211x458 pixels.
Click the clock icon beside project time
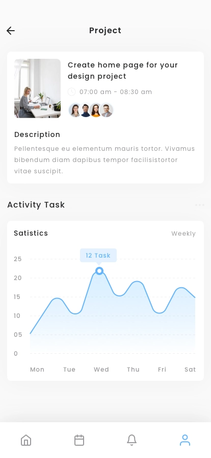[x=71, y=91]
